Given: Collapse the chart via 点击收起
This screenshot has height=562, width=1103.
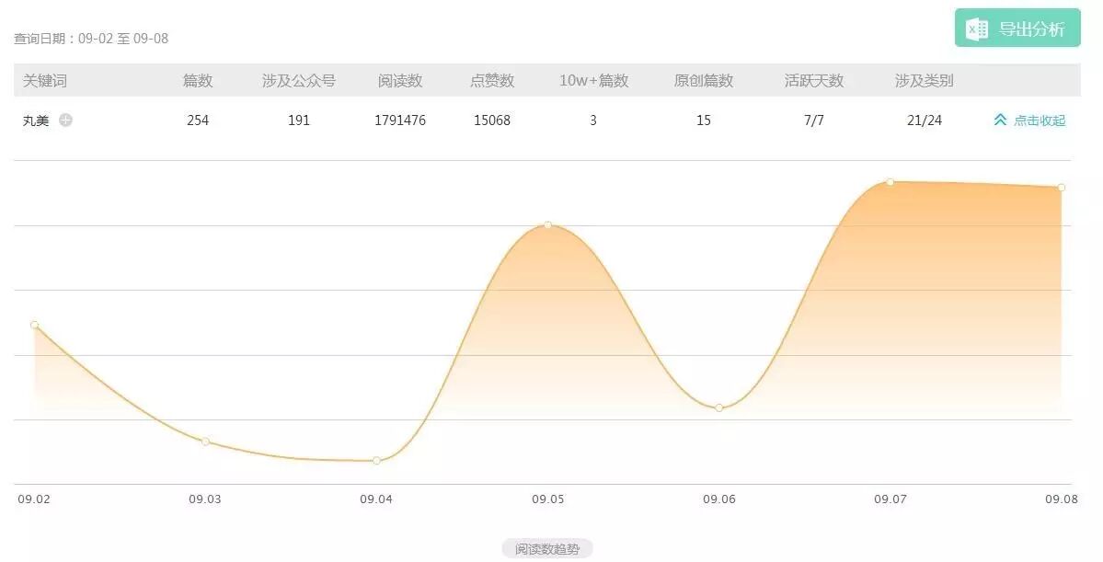Looking at the screenshot, I should coord(1040,120).
